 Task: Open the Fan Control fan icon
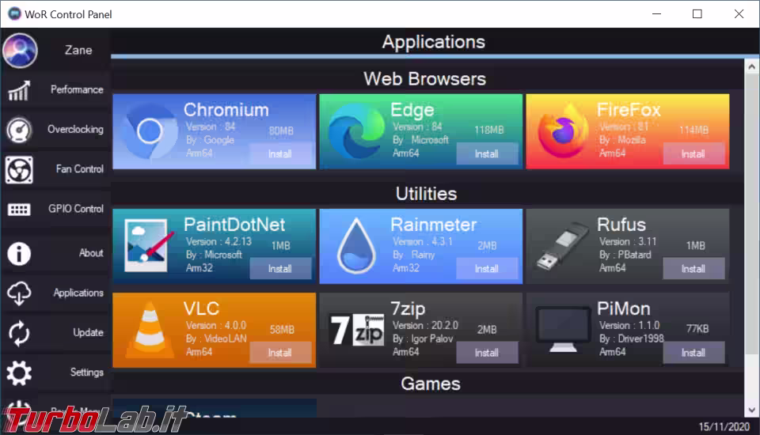(x=19, y=169)
